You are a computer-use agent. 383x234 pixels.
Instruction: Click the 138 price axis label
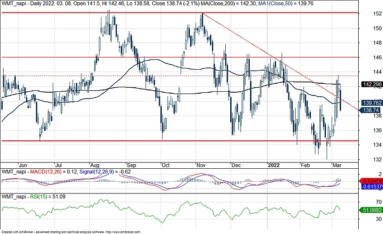point(378,116)
